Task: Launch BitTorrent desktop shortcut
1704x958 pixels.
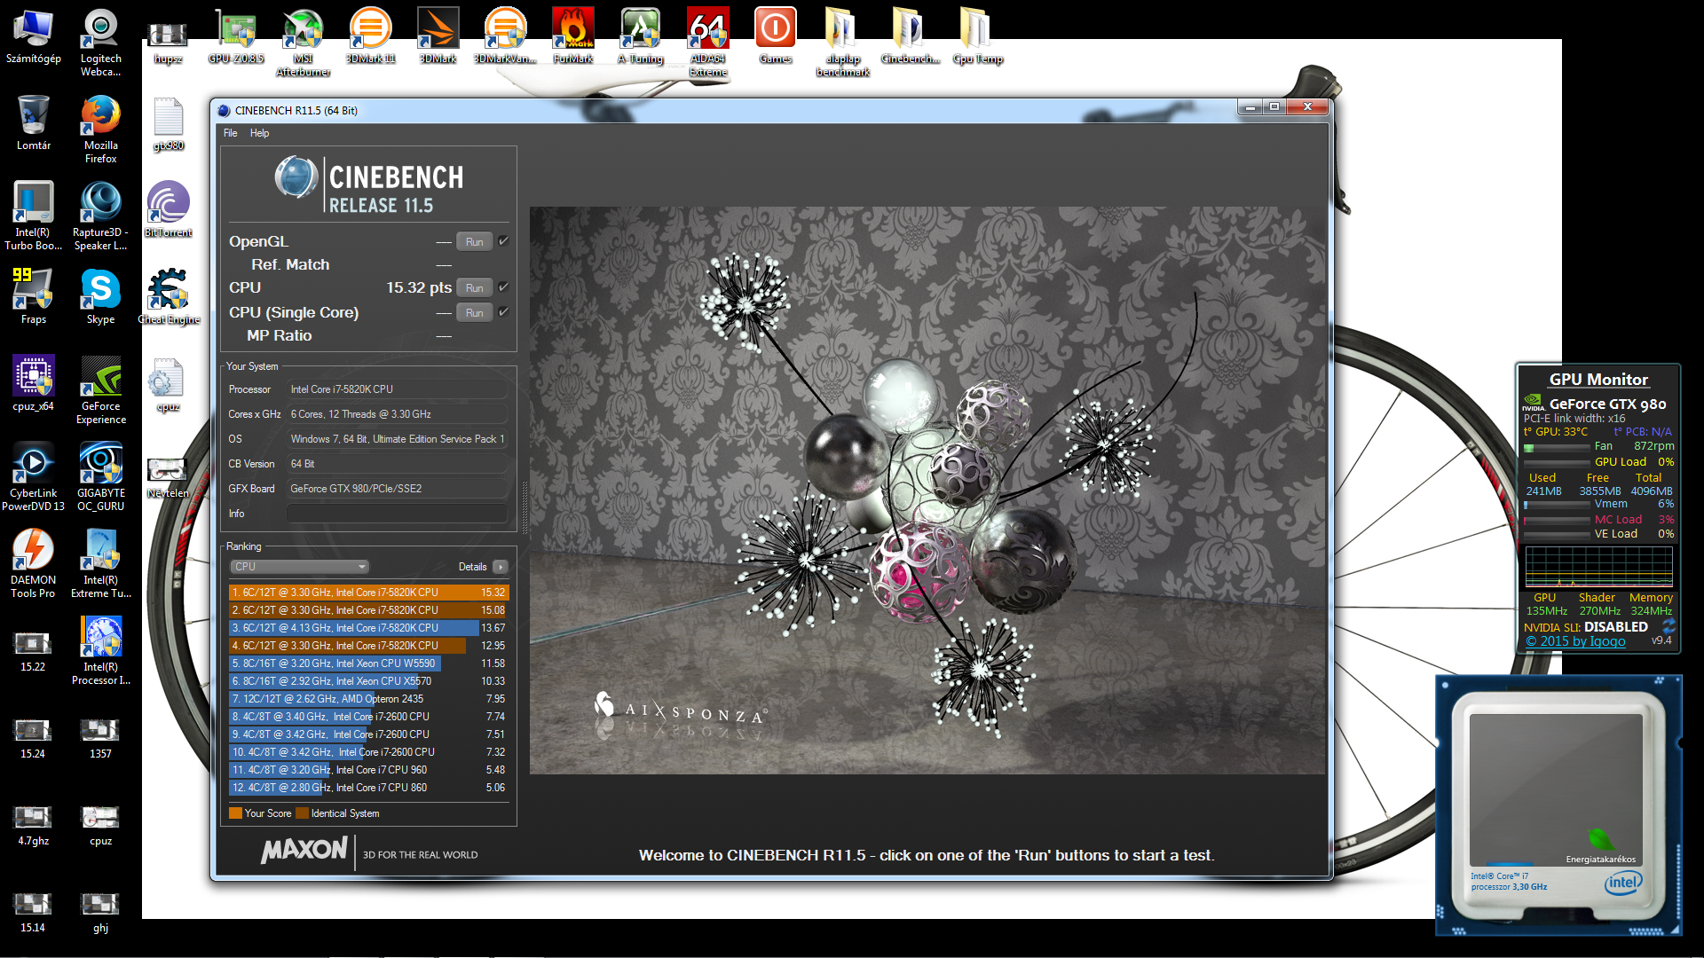Action: coord(168,210)
